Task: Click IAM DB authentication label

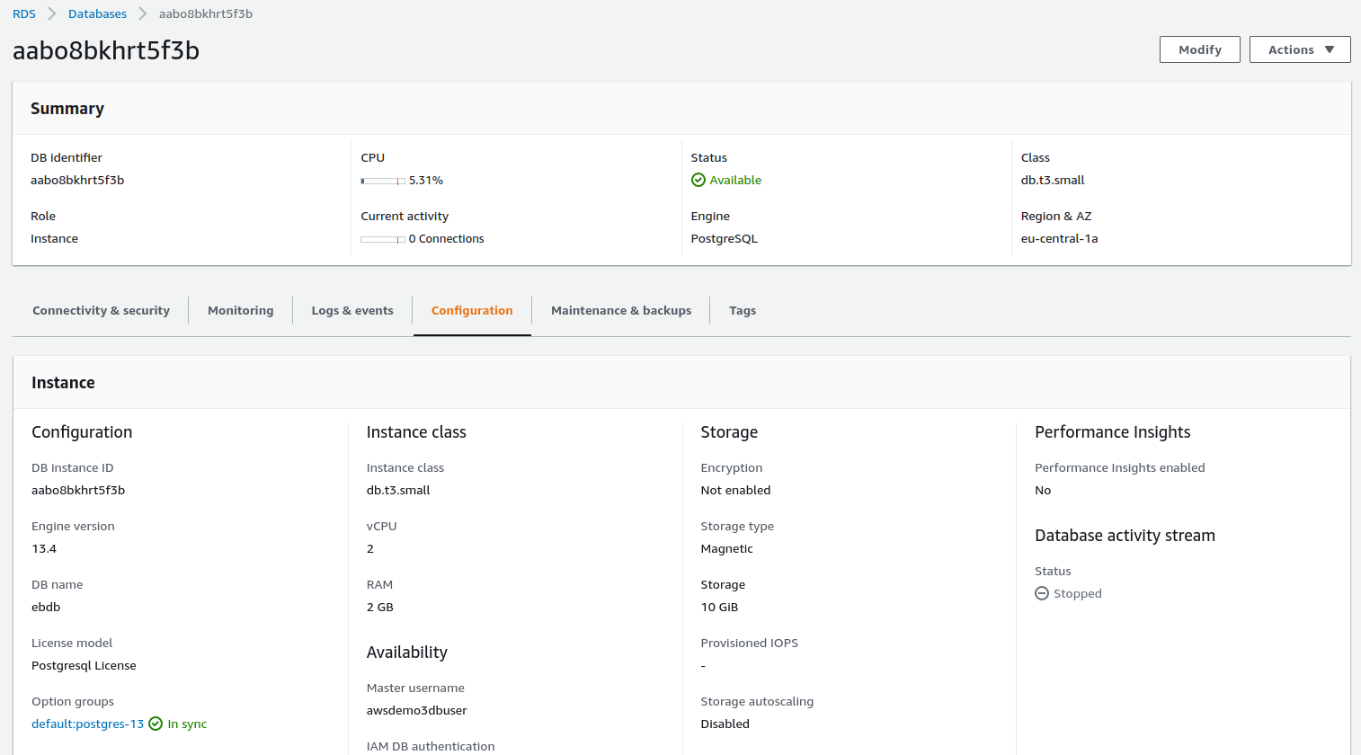Action: (431, 746)
